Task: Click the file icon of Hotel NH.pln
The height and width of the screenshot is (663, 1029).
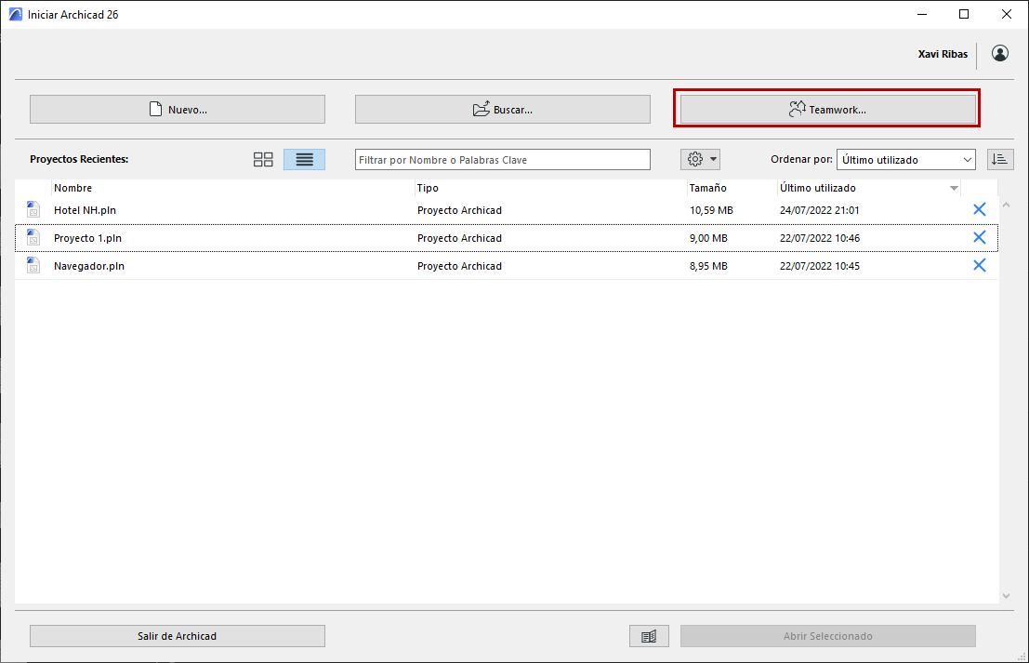Action: [x=33, y=209]
